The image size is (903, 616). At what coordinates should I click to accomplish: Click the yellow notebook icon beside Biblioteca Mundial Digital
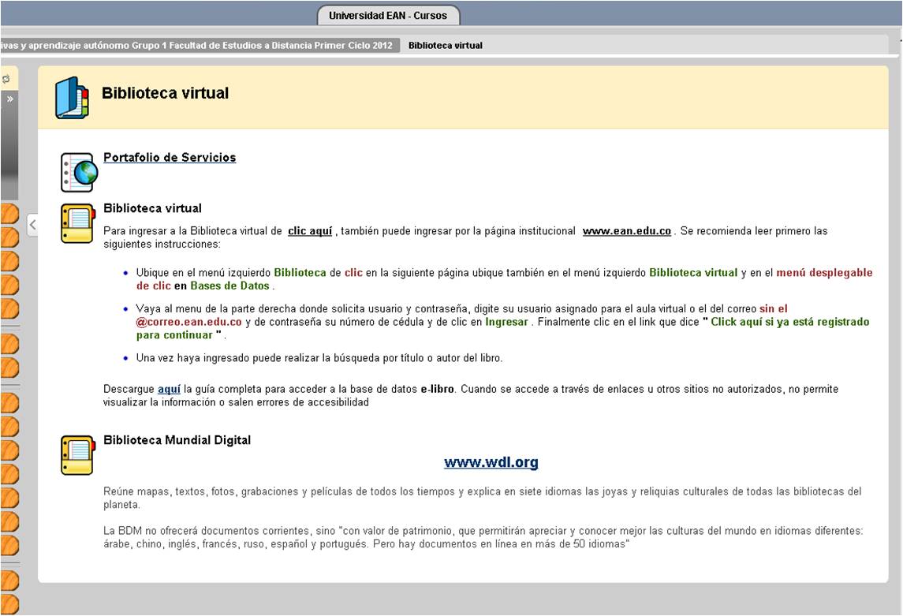pyautogui.click(x=77, y=455)
